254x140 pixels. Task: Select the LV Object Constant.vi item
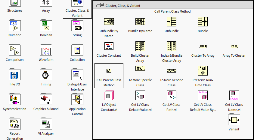(x=109, y=95)
